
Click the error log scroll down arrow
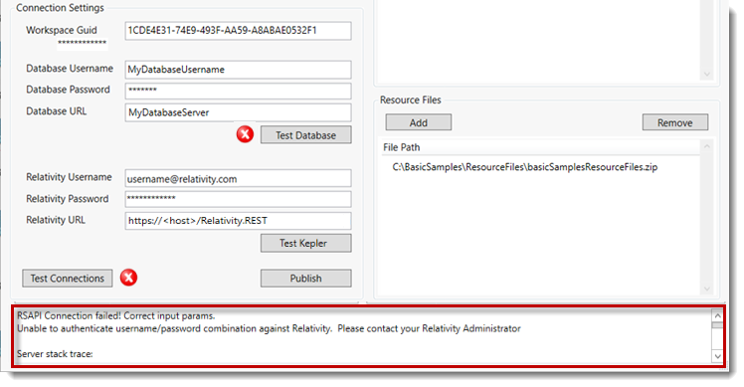click(x=717, y=356)
